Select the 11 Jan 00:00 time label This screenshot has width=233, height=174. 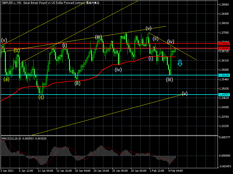[x=45, y=171]
